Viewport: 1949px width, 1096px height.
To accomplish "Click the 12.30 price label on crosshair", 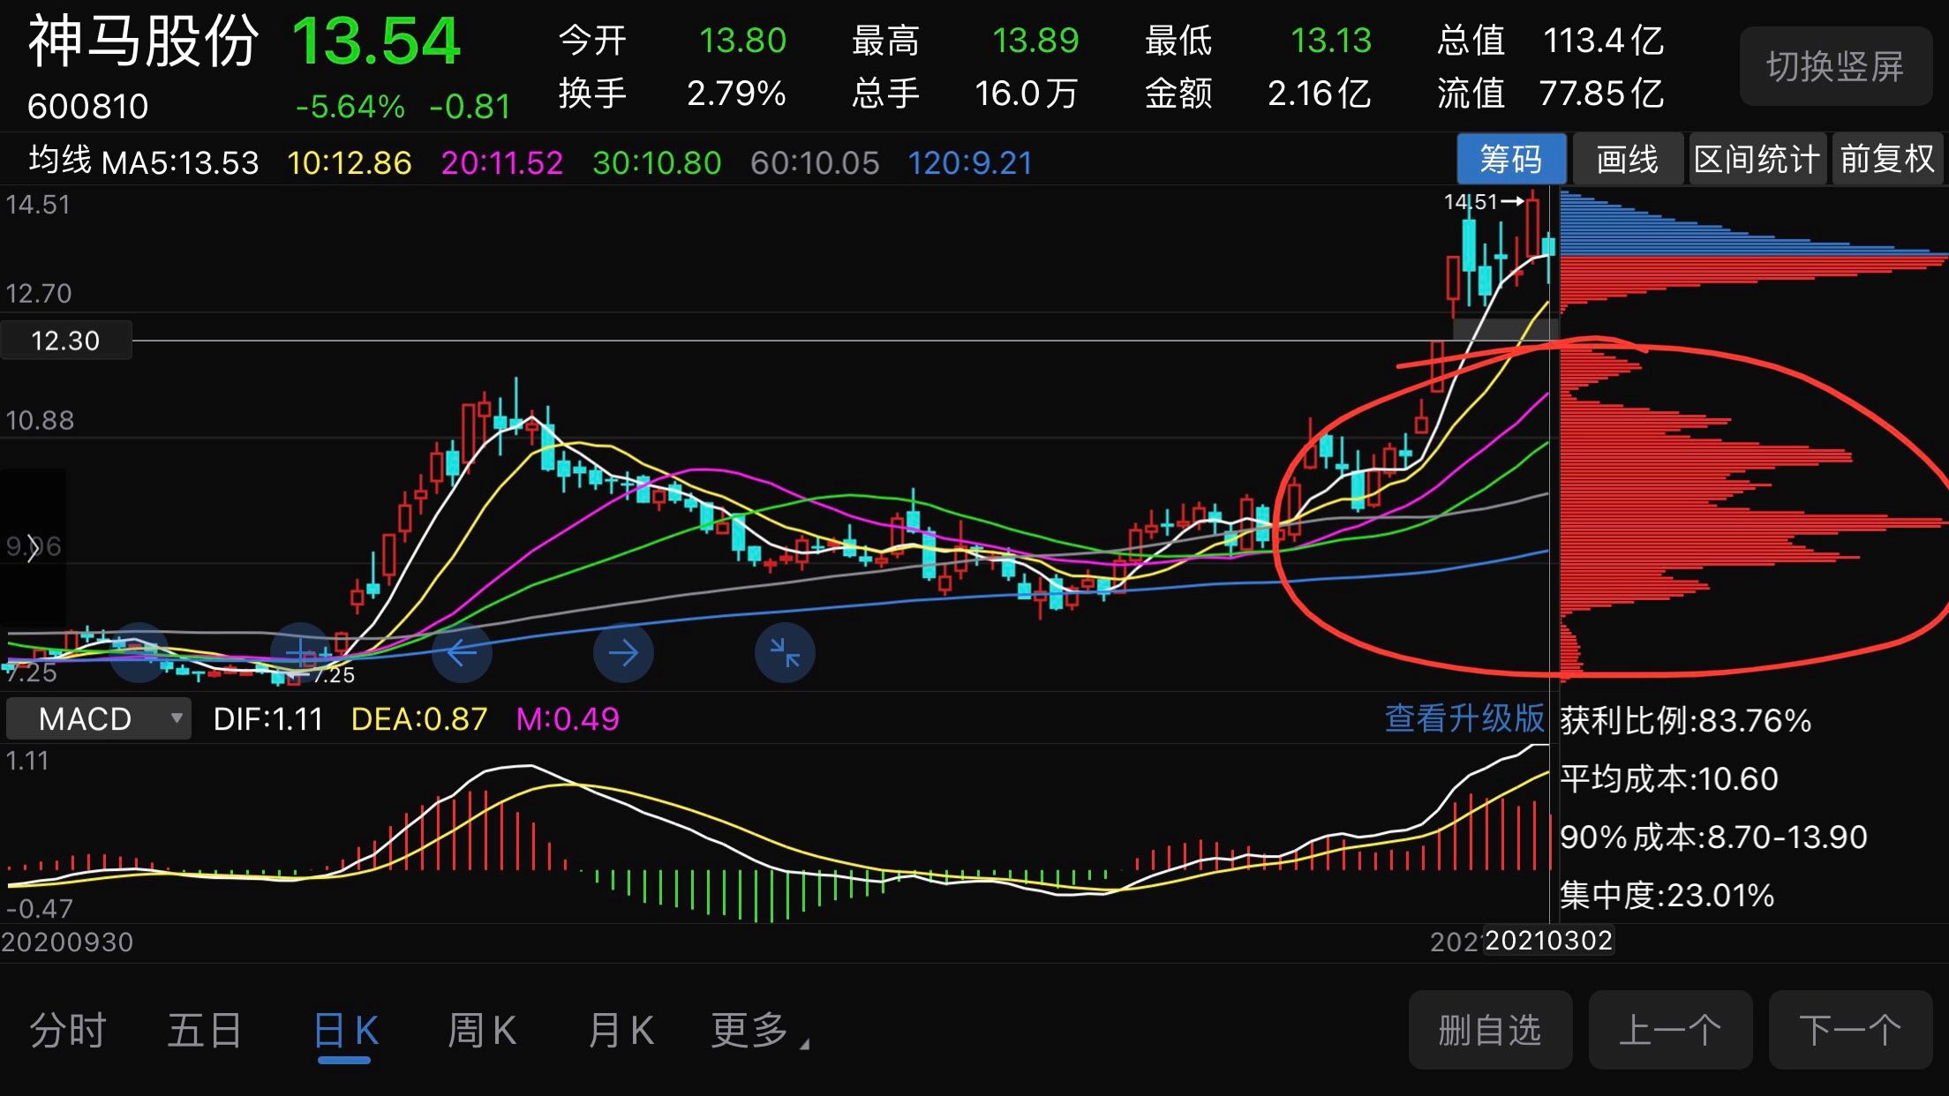I will tap(66, 341).
